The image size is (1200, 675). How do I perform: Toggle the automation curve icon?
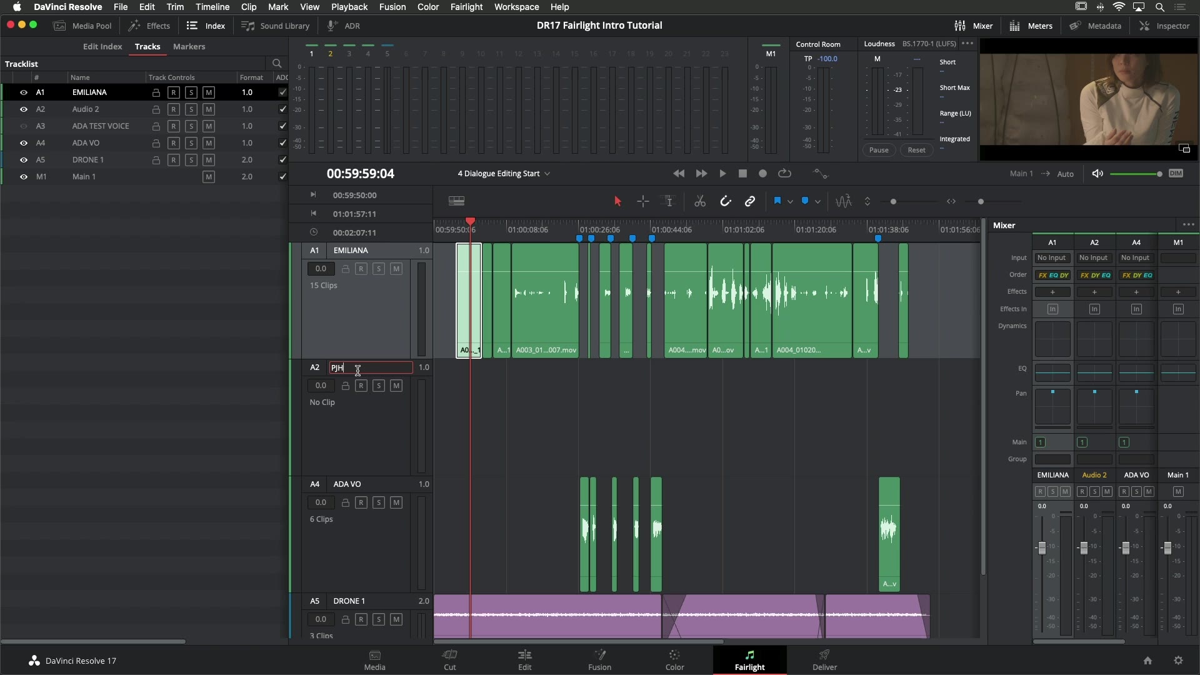[x=820, y=174]
